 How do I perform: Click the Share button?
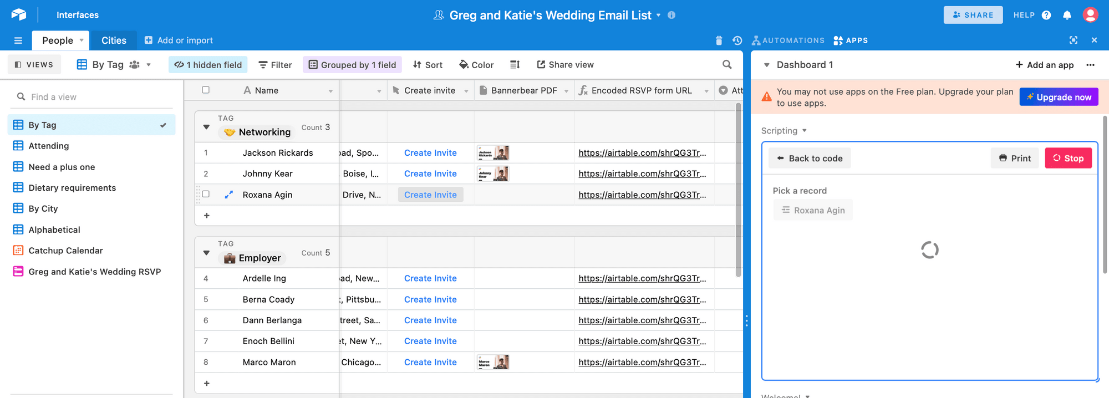[x=973, y=15]
